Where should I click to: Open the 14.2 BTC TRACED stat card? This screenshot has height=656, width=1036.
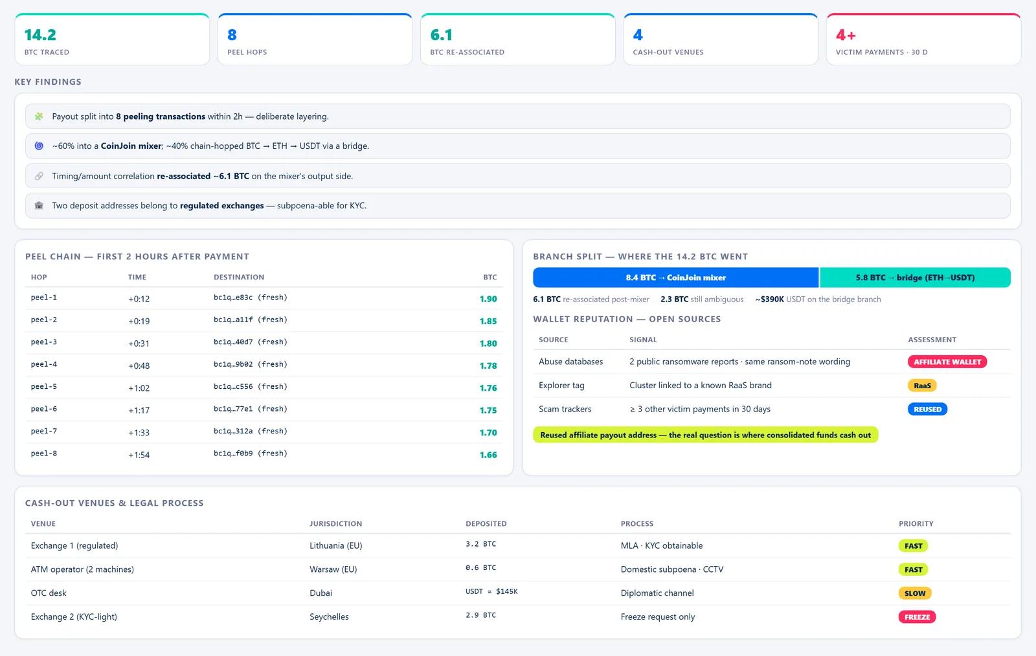[112, 39]
